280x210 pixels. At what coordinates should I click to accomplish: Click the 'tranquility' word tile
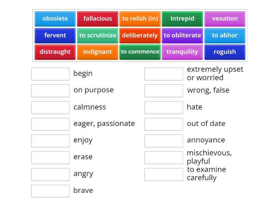point(182,52)
